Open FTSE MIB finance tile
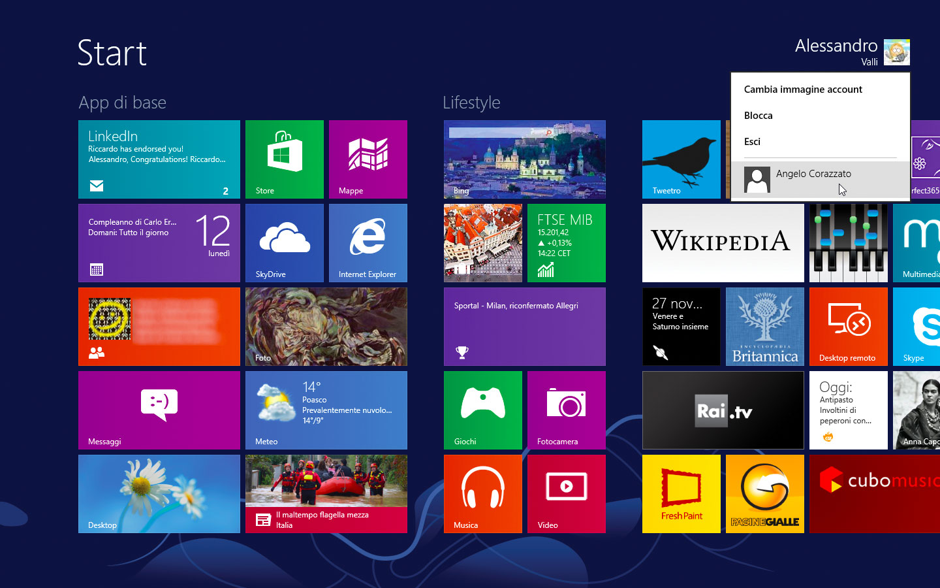The height and width of the screenshot is (588, 940). (567, 243)
